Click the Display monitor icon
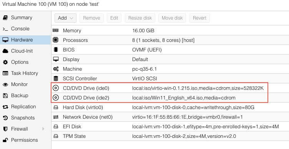Screen dimensions: 289x149 click(x=56, y=59)
